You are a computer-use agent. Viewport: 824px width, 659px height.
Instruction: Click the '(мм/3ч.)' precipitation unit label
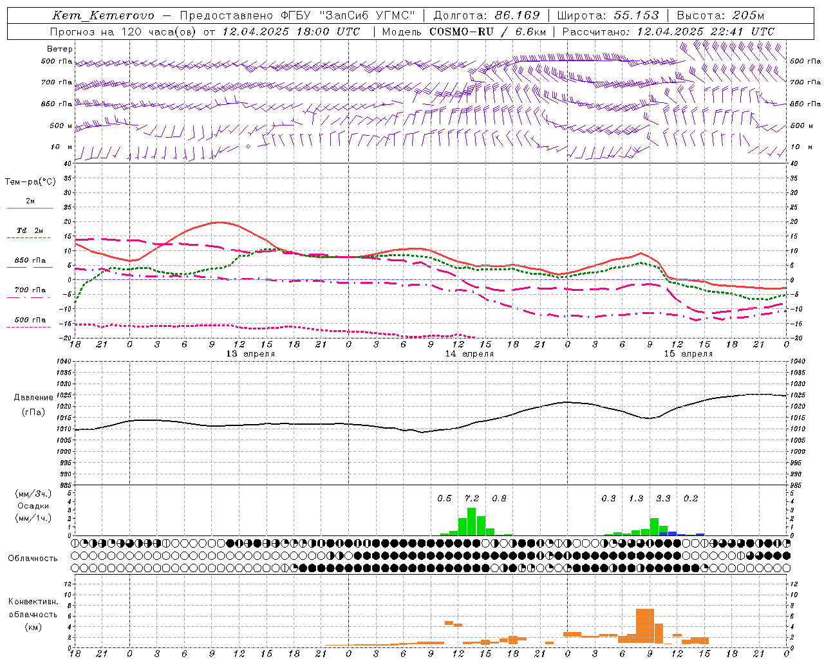(x=33, y=494)
